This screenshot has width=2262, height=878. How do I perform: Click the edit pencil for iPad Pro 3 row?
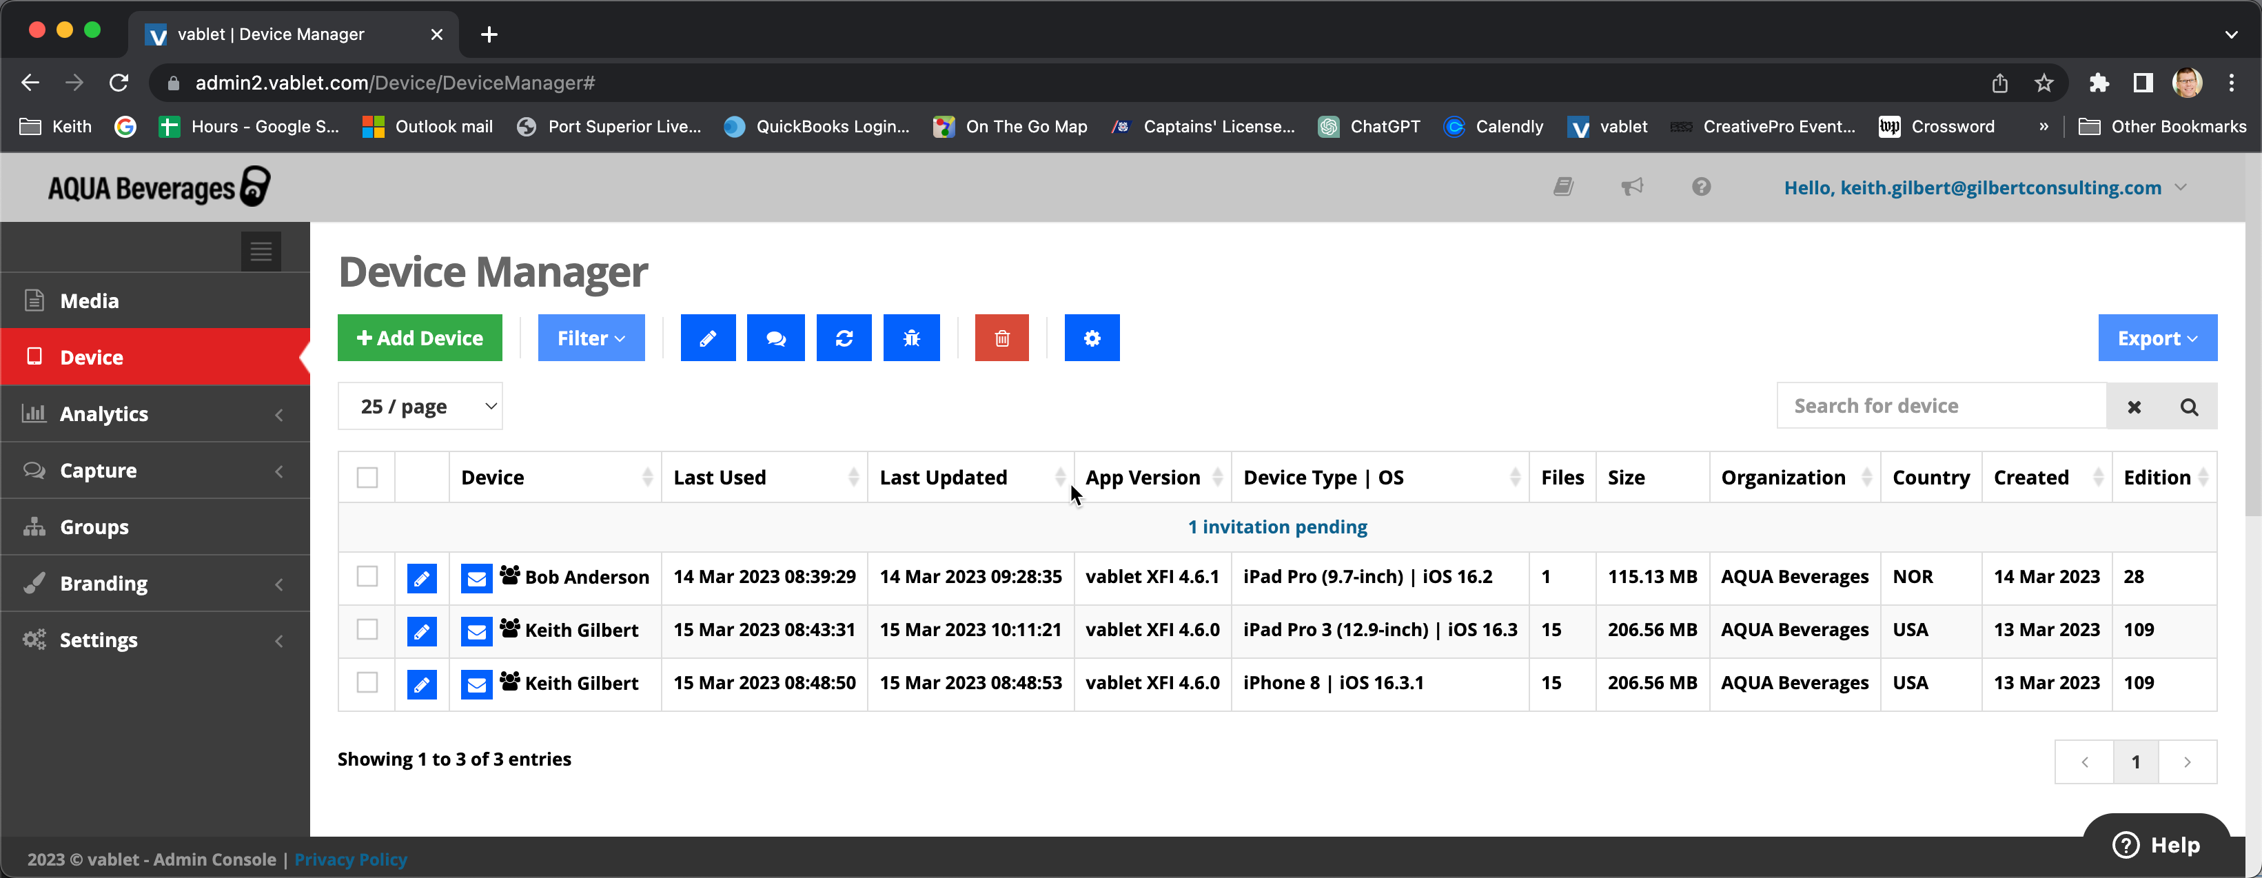pos(422,631)
